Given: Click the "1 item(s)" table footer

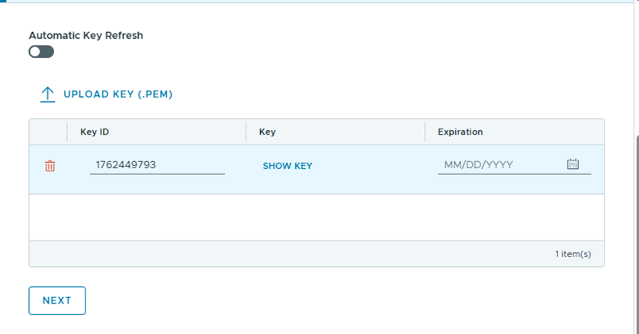Looking at the screenshot, I should tap(573, 254).
